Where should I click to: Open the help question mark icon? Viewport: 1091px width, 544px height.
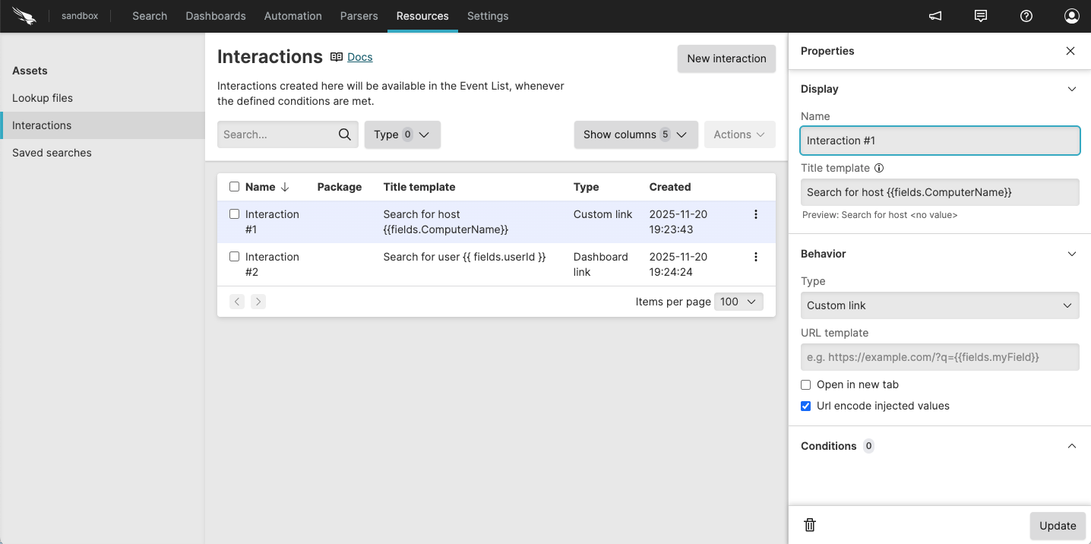[x=1026, y=16]
